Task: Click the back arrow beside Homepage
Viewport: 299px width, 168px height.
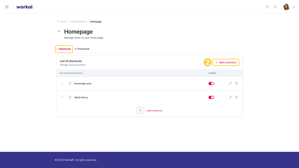Action: point(59,32)
